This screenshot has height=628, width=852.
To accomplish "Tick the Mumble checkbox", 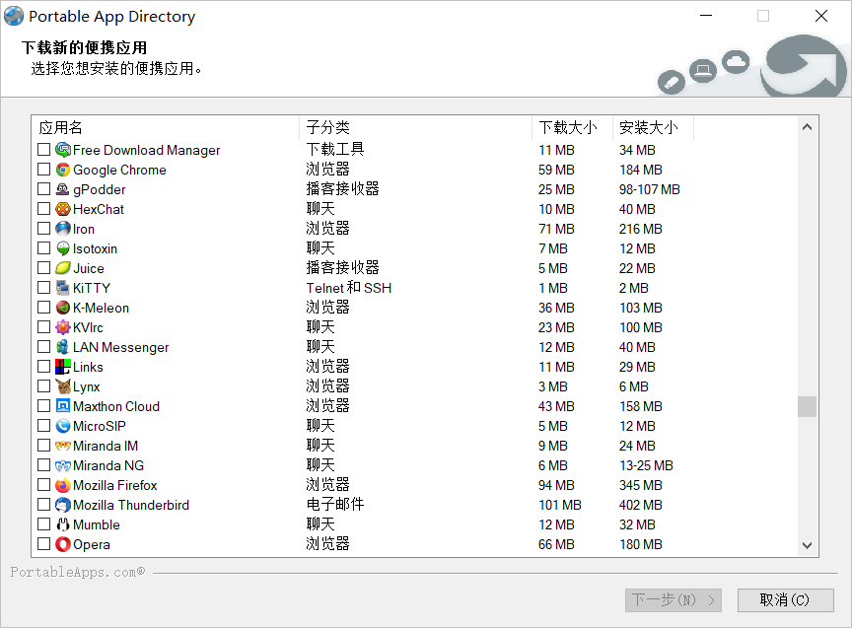I will point(44,524).
